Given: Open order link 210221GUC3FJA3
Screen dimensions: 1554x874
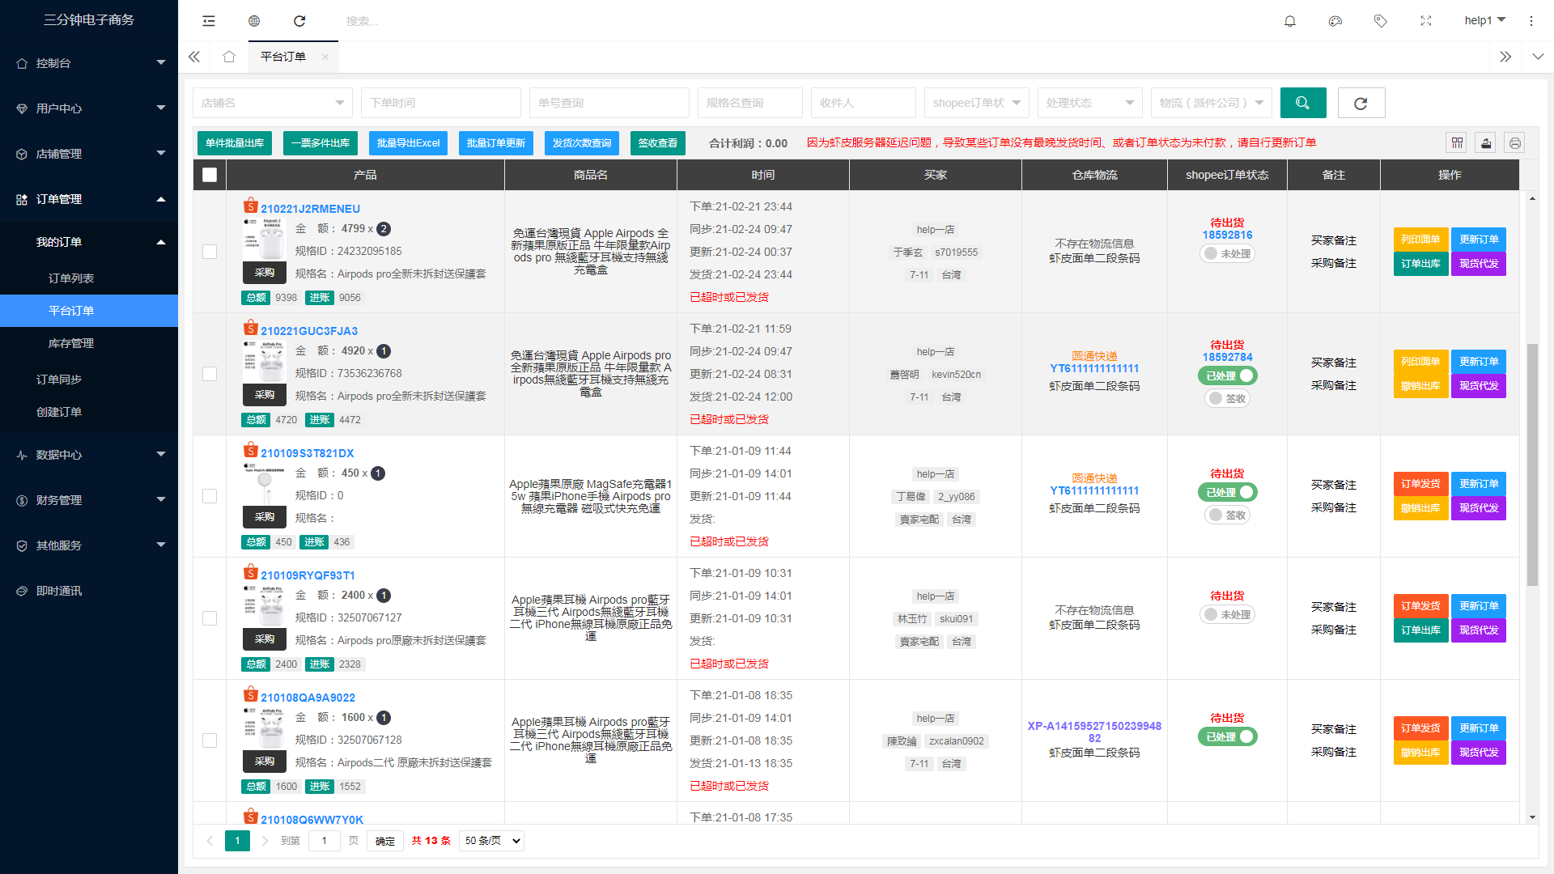Looking at the screenshot, I should click(x=309, y=331).
